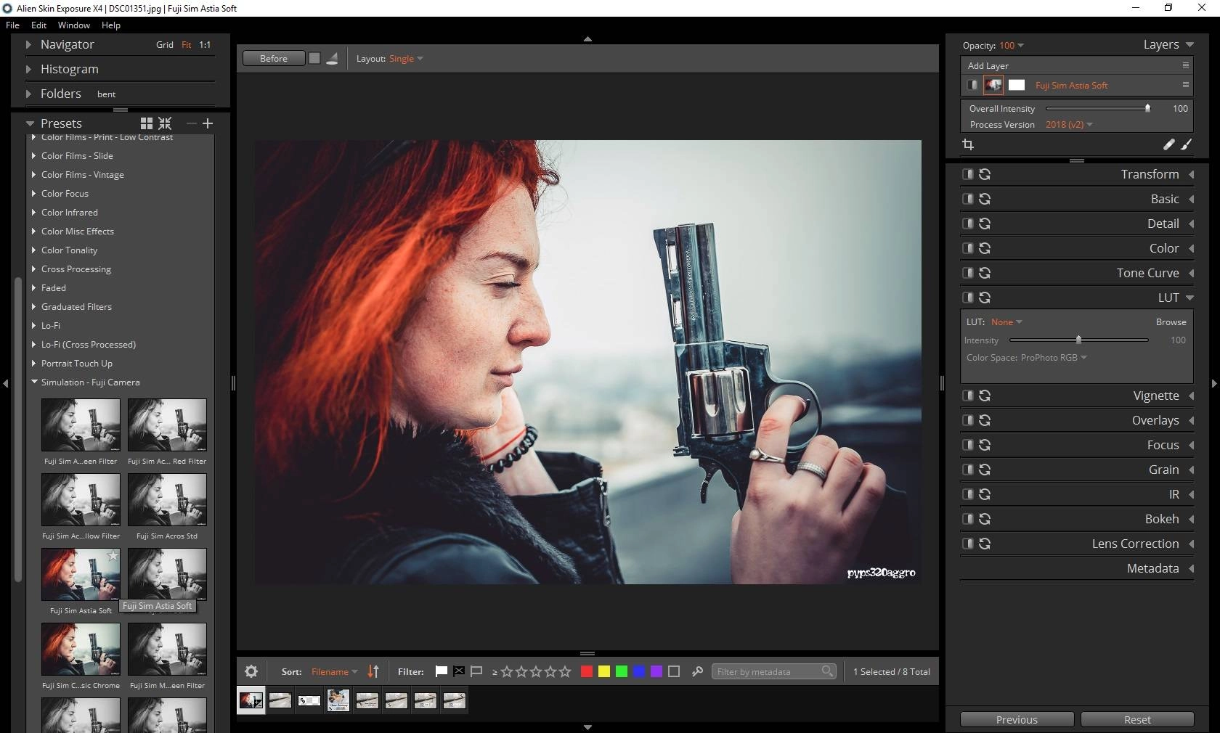
Task: Toggle the Focus panel effect
Action: click(967, 445)
